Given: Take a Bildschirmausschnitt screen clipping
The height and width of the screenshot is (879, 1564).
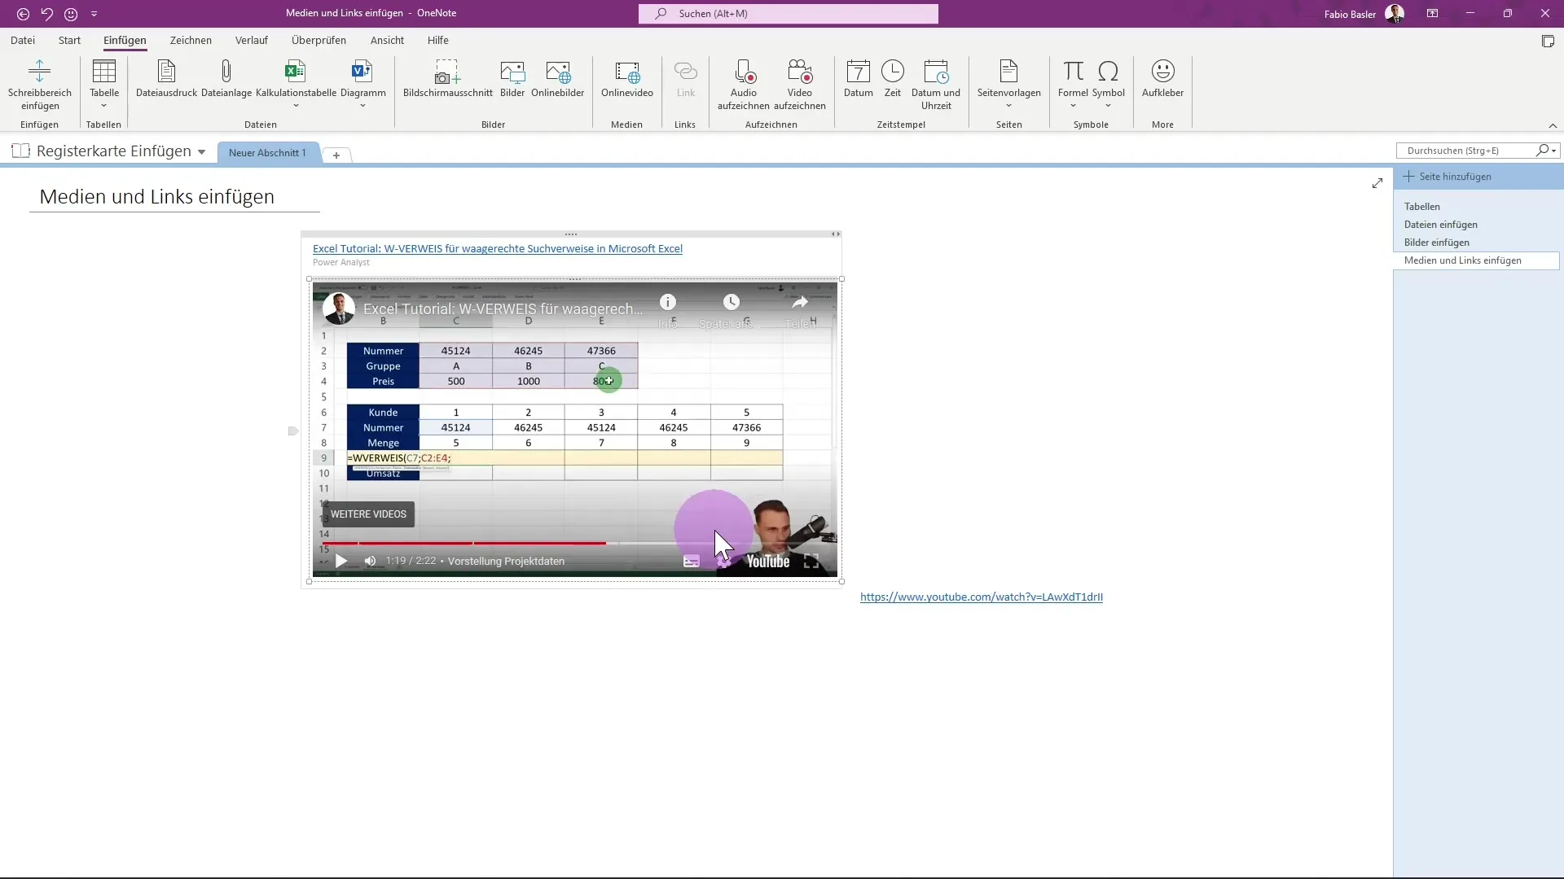Looking at the screenshot, I should [x=447, y=79].
